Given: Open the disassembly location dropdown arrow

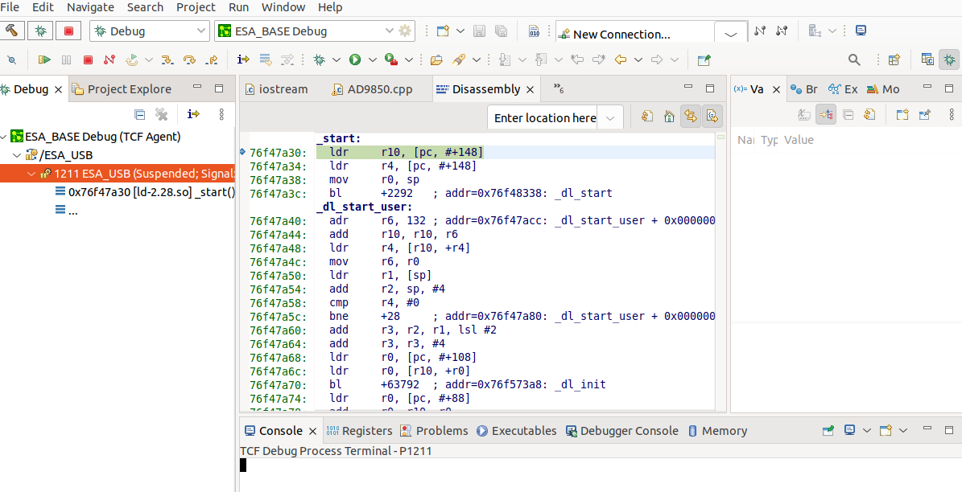Looking at the screenshot, I should click(x=610, y=117).
